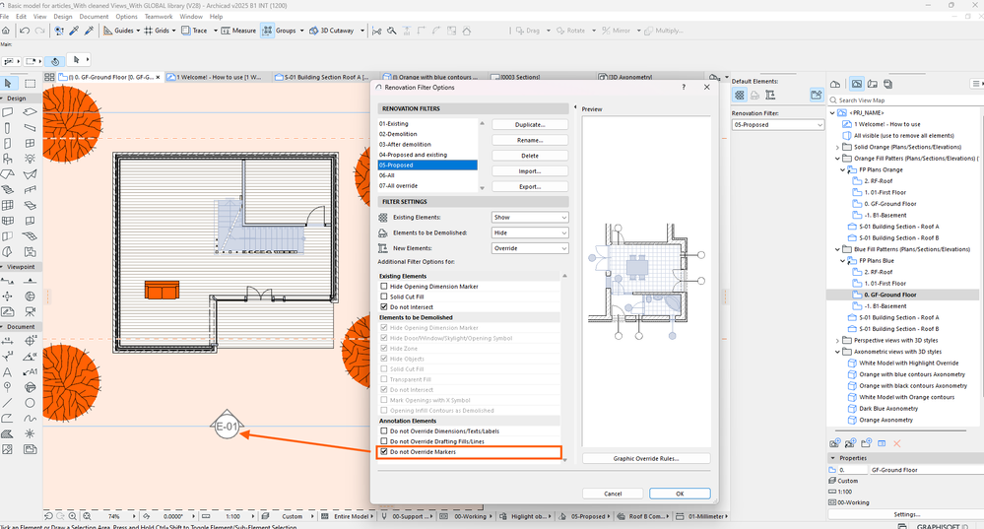Screen dimensions: 984x529
Task: Open the Project Map navigator icon
Action: click(837, 85)
